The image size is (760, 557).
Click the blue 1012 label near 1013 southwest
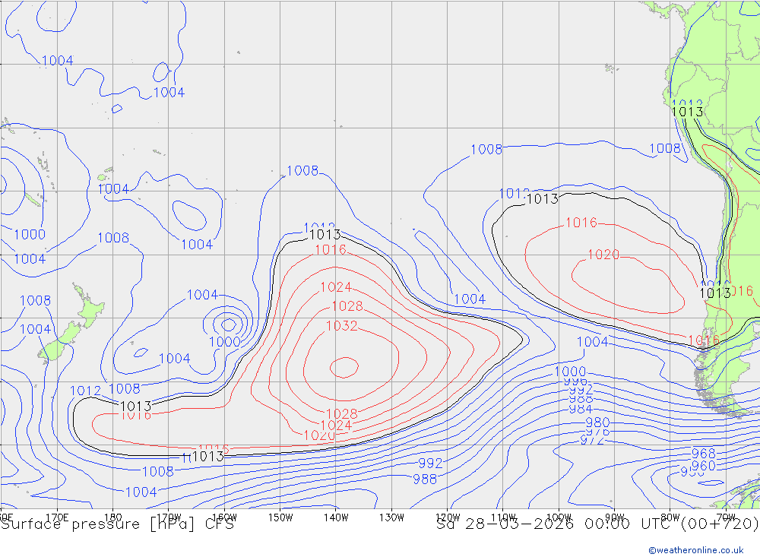coord(85,391)
